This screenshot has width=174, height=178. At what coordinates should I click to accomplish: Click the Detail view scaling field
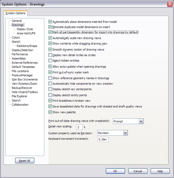[79, 127]
